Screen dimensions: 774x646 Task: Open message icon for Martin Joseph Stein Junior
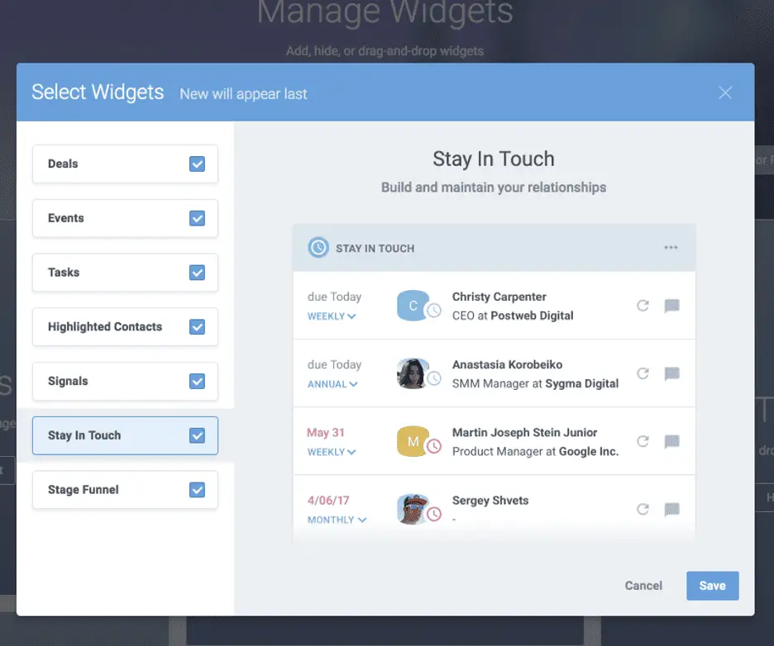tap(671, 441)
